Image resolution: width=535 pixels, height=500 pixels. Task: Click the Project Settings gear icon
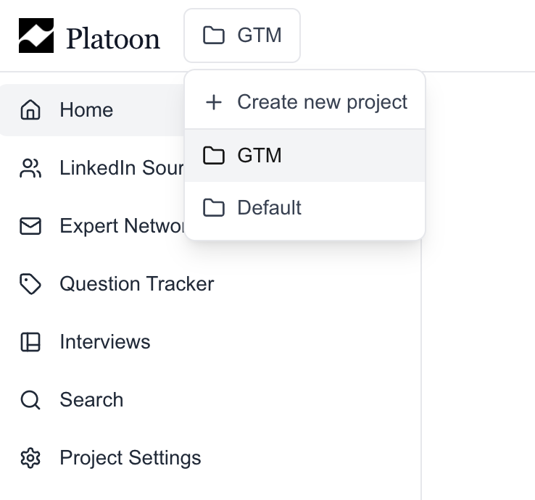point(30,458)
